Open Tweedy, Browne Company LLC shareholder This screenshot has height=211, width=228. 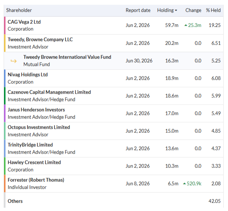click(40, 39)
